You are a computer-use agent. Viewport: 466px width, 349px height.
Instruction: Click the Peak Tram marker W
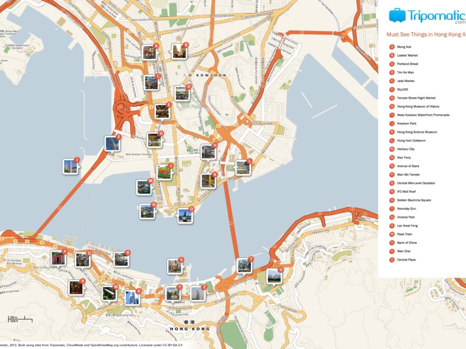pos(115,286)
